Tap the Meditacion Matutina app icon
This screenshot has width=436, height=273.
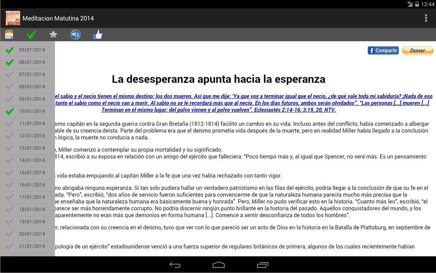point(13,18)
